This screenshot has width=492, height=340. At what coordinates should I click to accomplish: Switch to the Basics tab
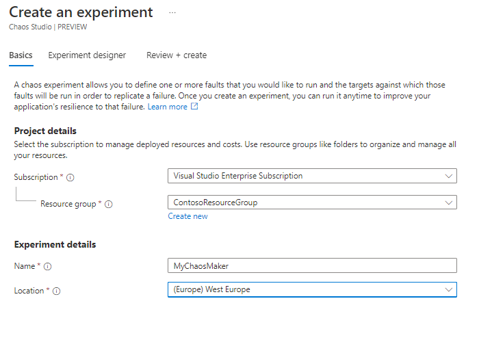click(x=21, y=55)
